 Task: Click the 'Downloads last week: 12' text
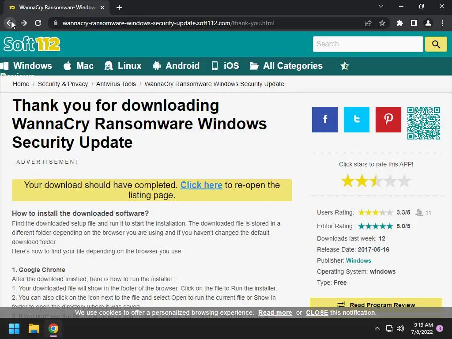click(351, 238)
